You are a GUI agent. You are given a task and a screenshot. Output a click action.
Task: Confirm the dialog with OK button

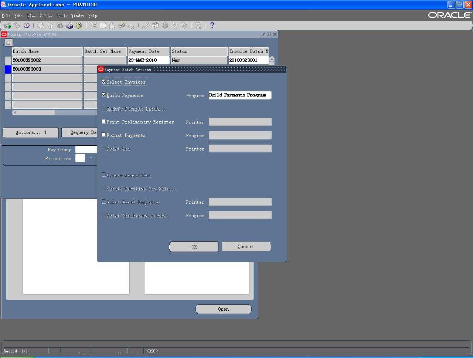(194, 247)
